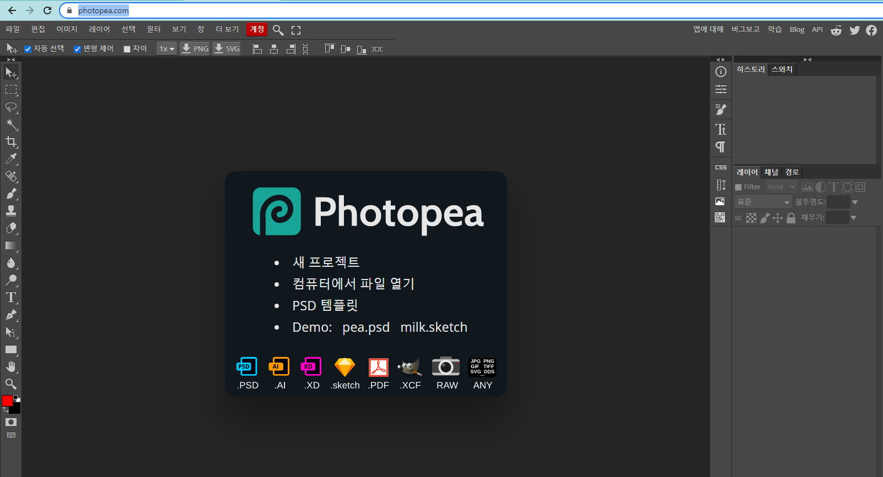
Task: Select the Rectangle Select tool
Action: click(x=11, y=90)
